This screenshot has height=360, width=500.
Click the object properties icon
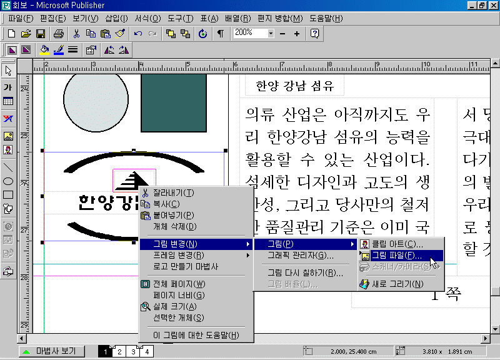(x=91, y=50)
